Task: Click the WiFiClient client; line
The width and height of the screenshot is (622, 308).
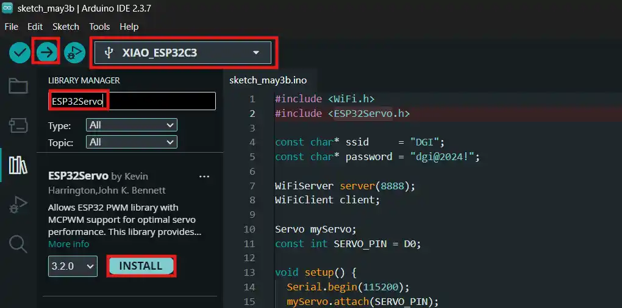Action: pos(327,200)
